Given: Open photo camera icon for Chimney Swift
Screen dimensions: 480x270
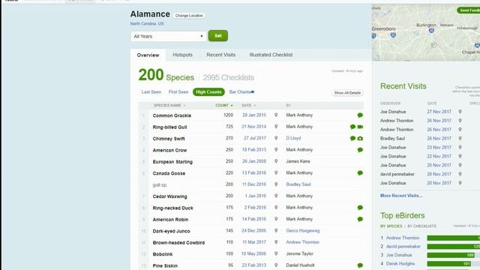Looking at the screenshot, I should point(360,138).
